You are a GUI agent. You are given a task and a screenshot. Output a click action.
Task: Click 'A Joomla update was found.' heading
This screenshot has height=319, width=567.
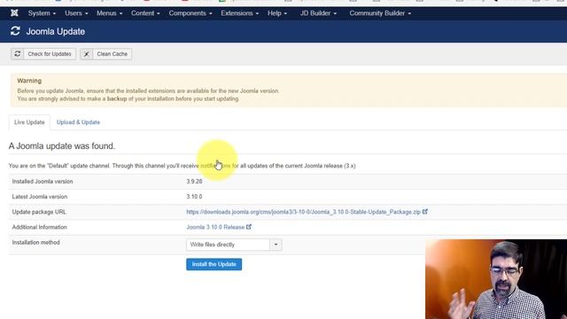(62, 146)
